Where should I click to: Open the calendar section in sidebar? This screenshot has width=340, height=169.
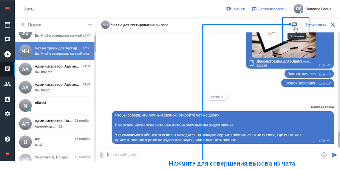pyautogui.click(x=8, y=25)
